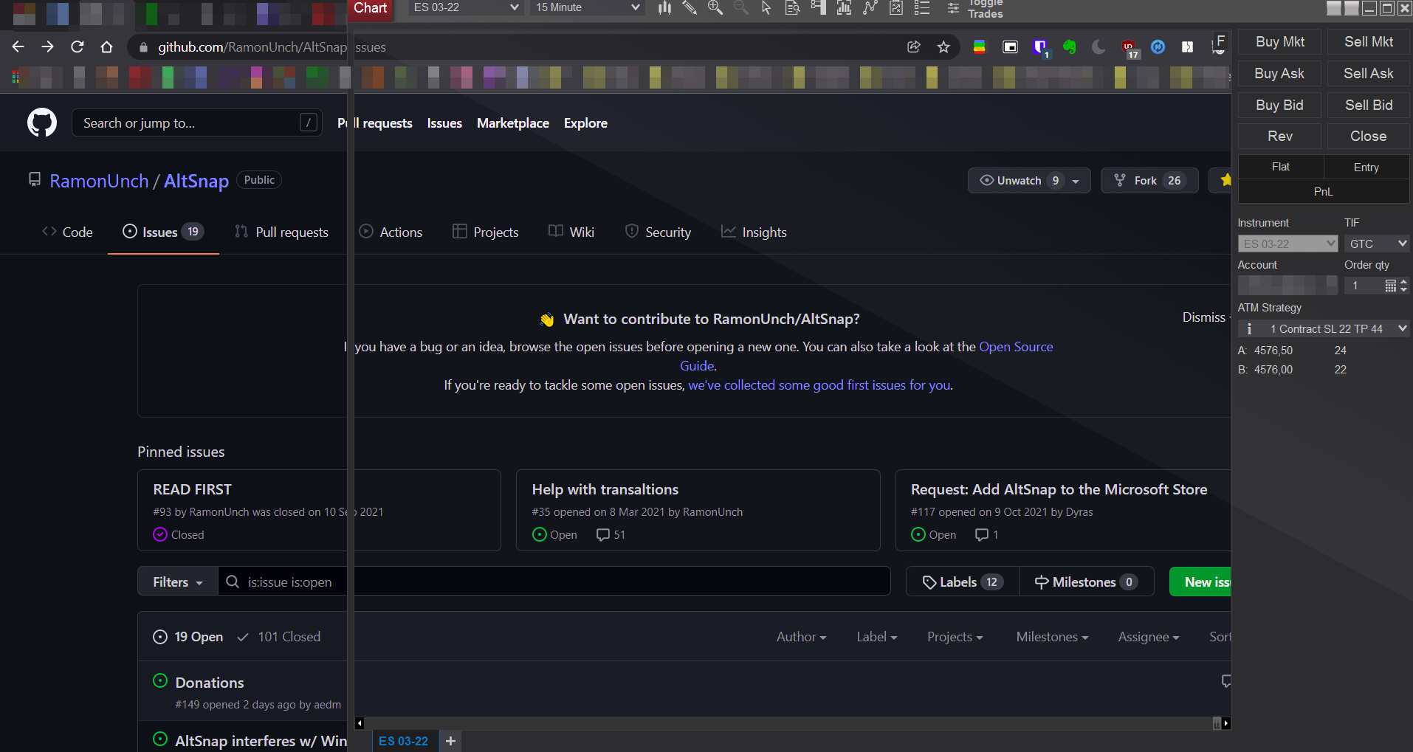Open the Actions tab
1413x752 pixels.
[391, 232]
